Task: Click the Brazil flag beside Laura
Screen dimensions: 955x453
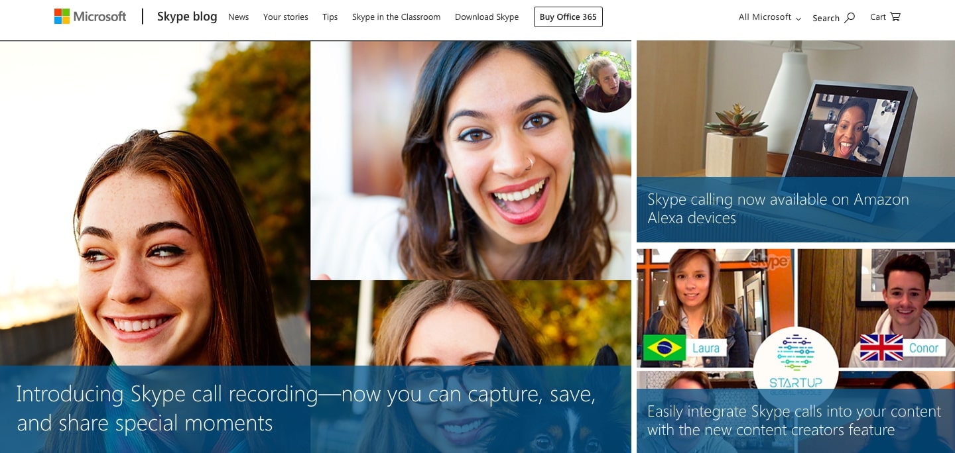Action: 665,348
